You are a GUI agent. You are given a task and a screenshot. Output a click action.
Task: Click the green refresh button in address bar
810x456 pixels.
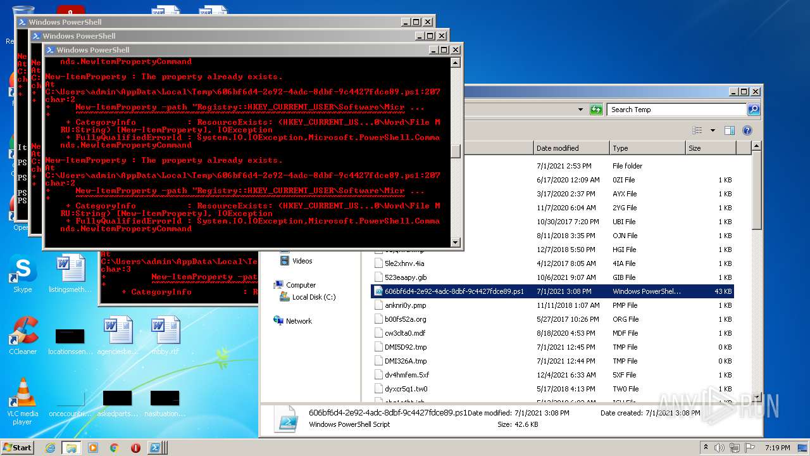tap(596, 110)
